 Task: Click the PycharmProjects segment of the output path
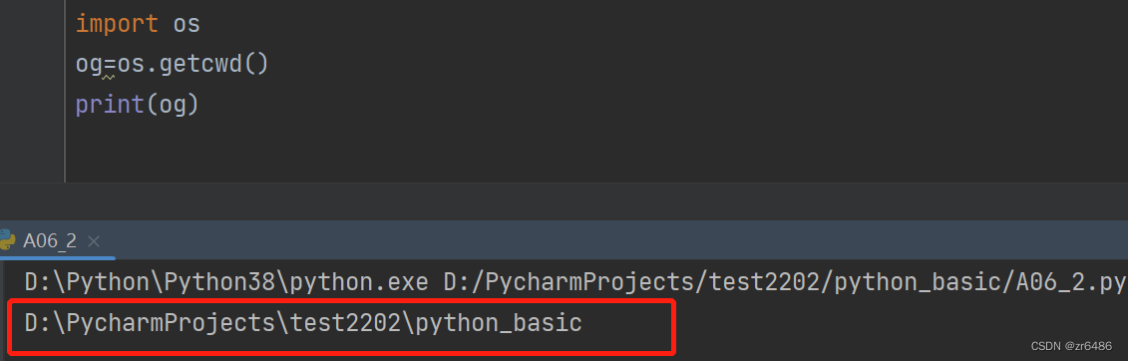coord(171,324)
